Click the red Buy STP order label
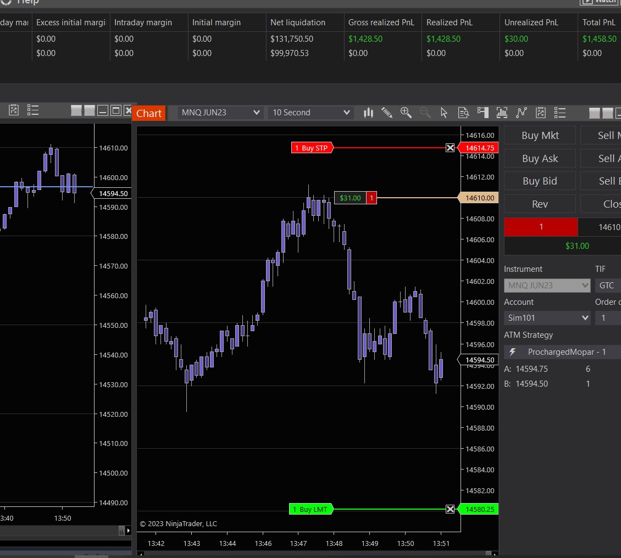This screenshot has height=558, width=621. click(x=312, y=148)
